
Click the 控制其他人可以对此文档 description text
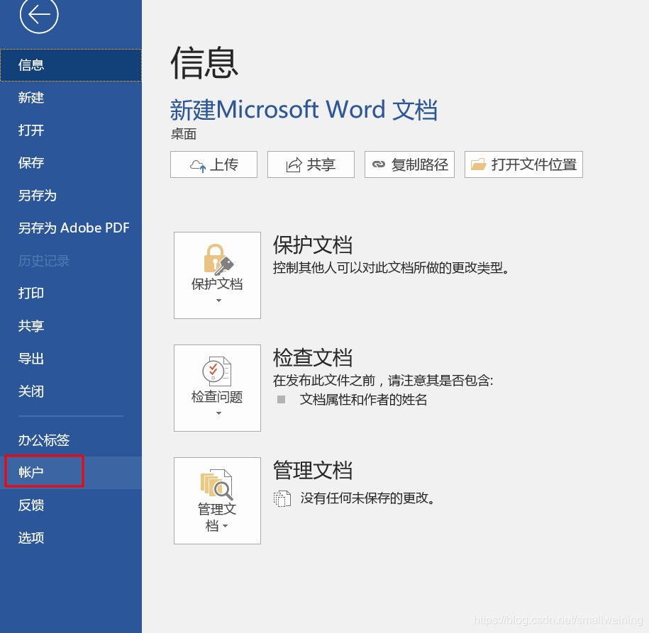click(391, 268)
